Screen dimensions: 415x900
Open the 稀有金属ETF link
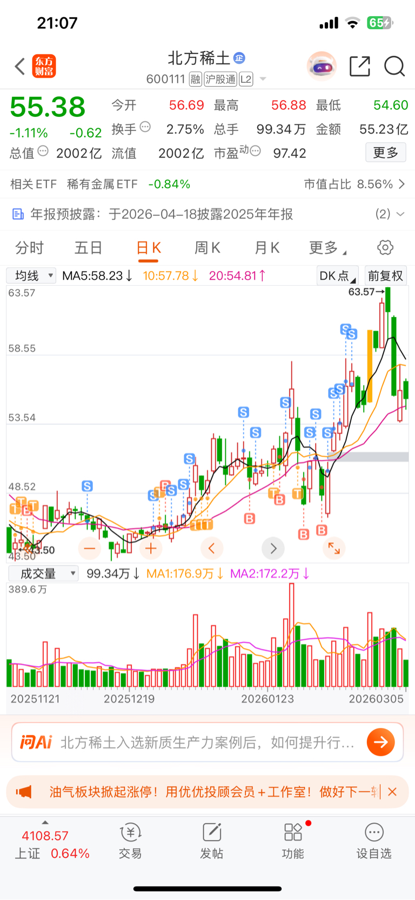pos(102,185)
